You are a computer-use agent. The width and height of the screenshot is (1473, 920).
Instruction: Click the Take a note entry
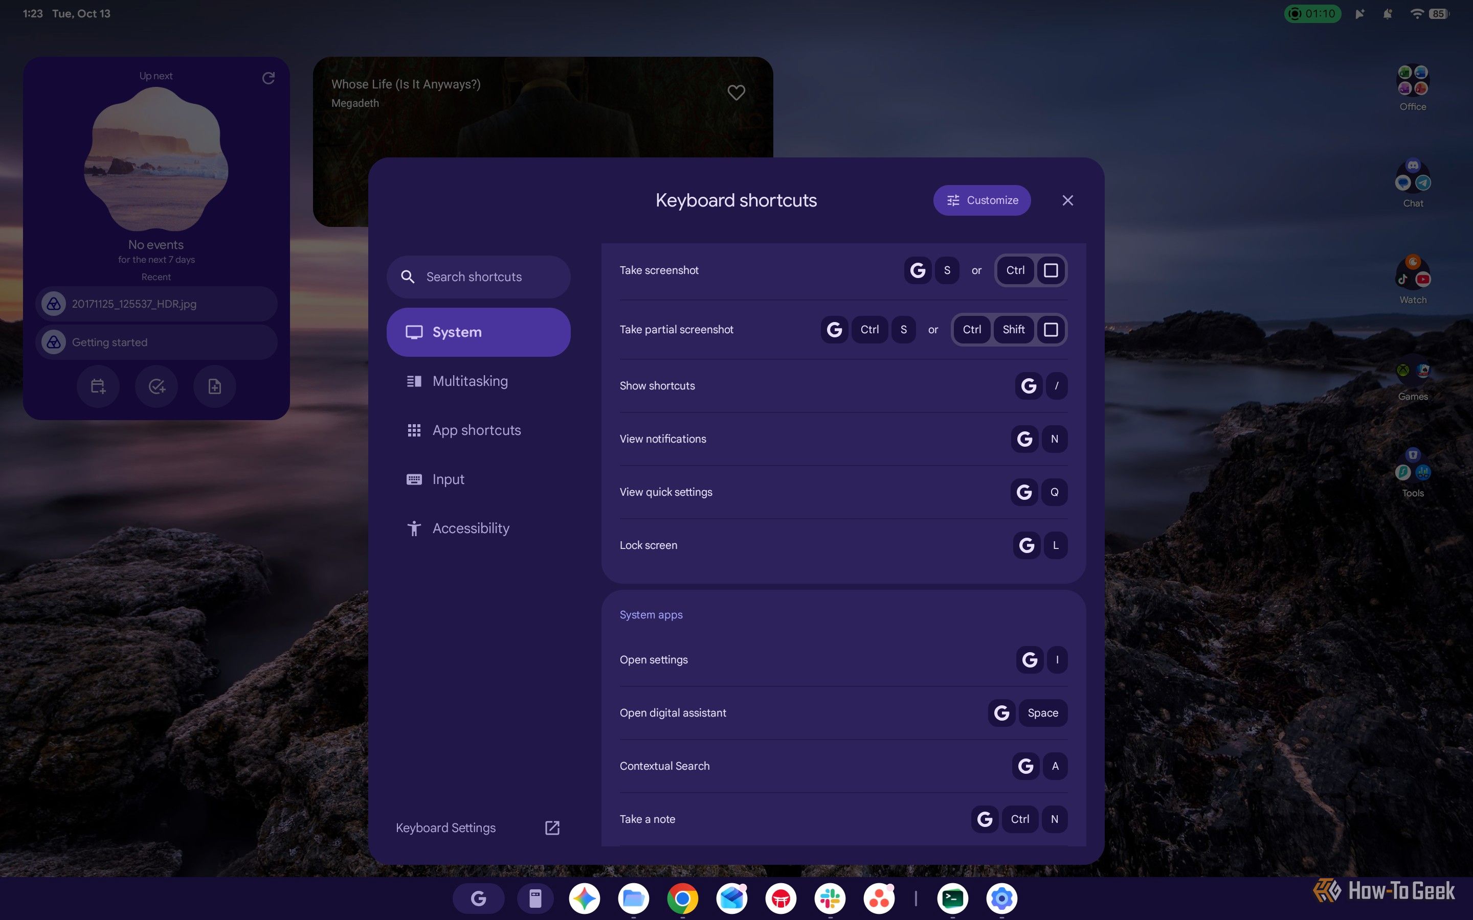843,819
